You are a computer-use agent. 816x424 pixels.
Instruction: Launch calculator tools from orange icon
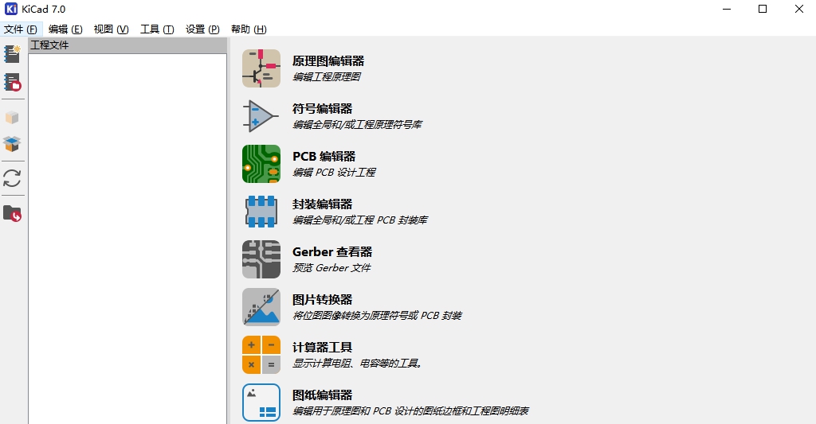pos(261,355)
